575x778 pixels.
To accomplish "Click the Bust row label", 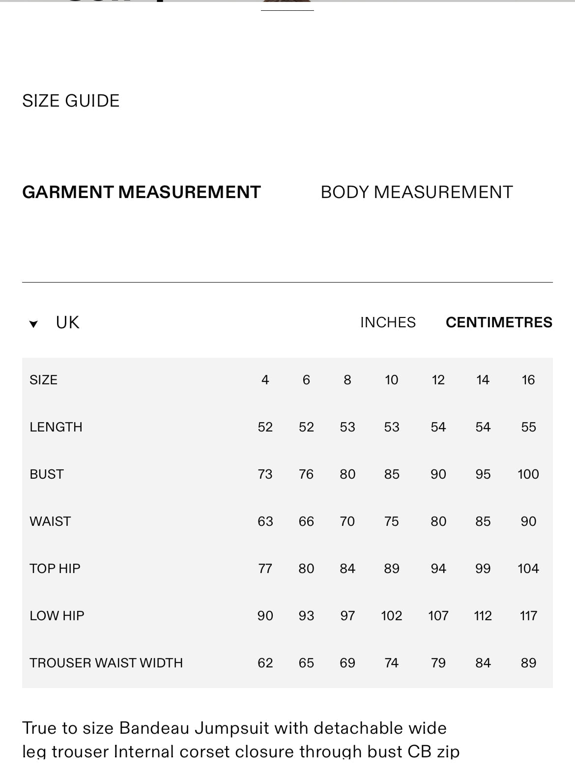I will tap(47, 474).
